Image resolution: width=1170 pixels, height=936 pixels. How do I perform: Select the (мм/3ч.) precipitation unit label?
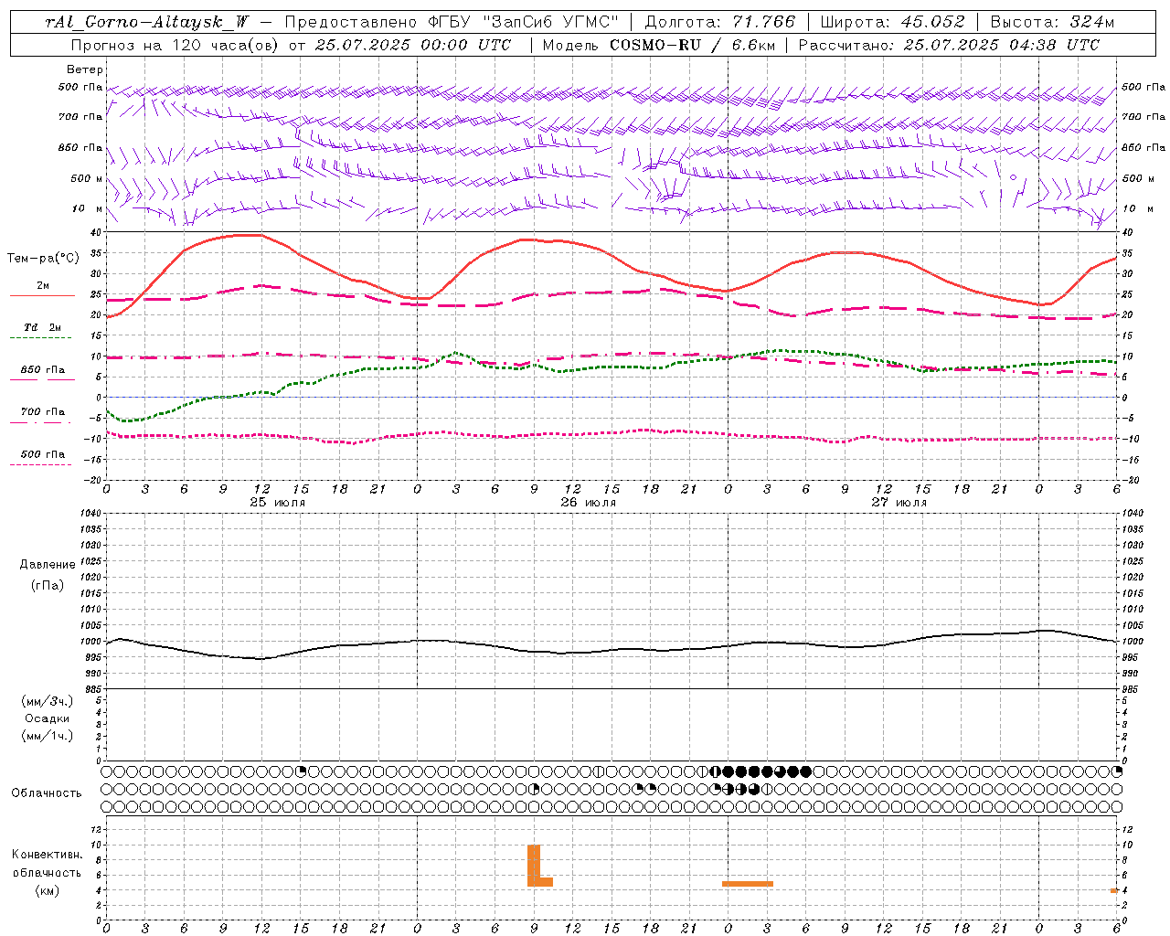click(x=48, y=701)
